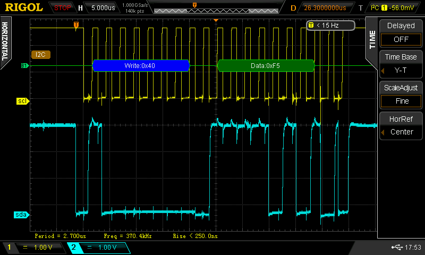Click the USB connection icon

[397, 247]
